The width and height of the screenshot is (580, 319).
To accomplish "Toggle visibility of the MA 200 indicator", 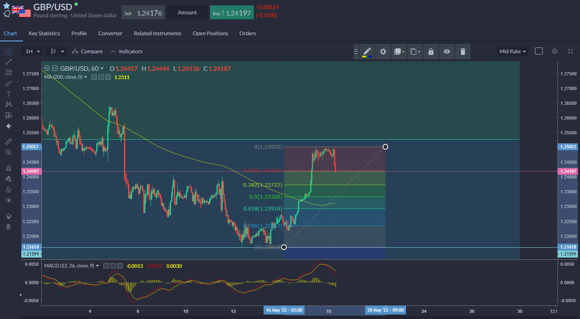I will tap(94, 77).
